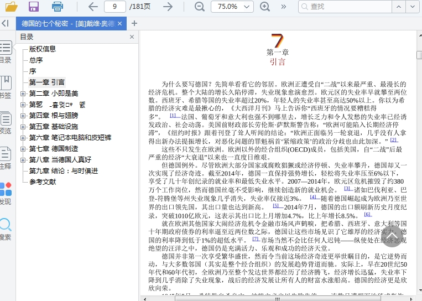422x301 pixels.
Task: Open the annotations (注释) sidebar panel
Action: 5,158
